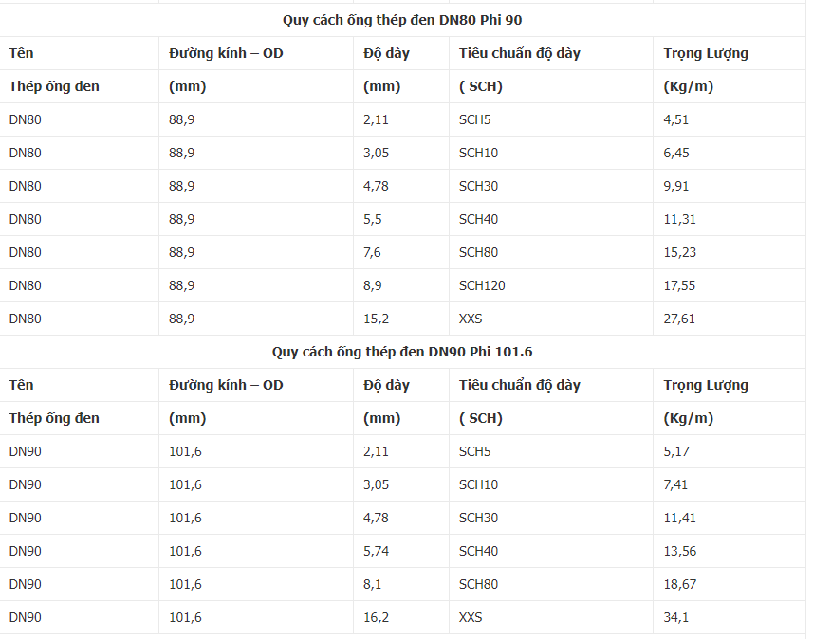Click the DN80 Phi 90 table title
This screenshot has width=813, height=639.
[402, 20]
